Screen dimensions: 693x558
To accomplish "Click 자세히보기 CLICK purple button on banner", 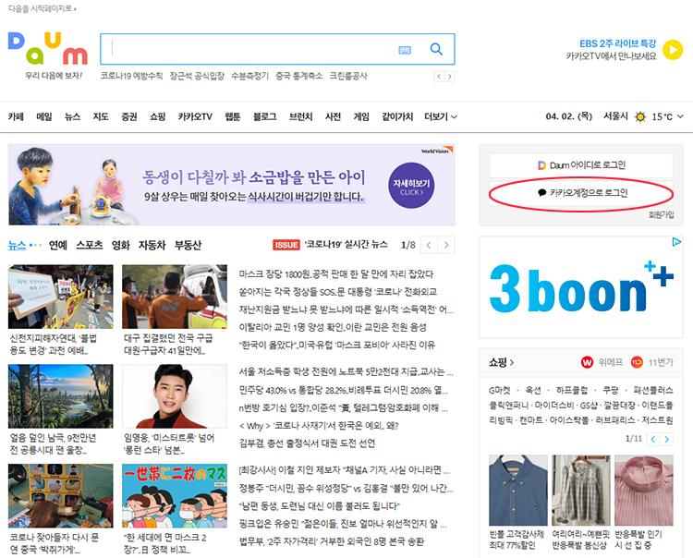I will (411, 186).
